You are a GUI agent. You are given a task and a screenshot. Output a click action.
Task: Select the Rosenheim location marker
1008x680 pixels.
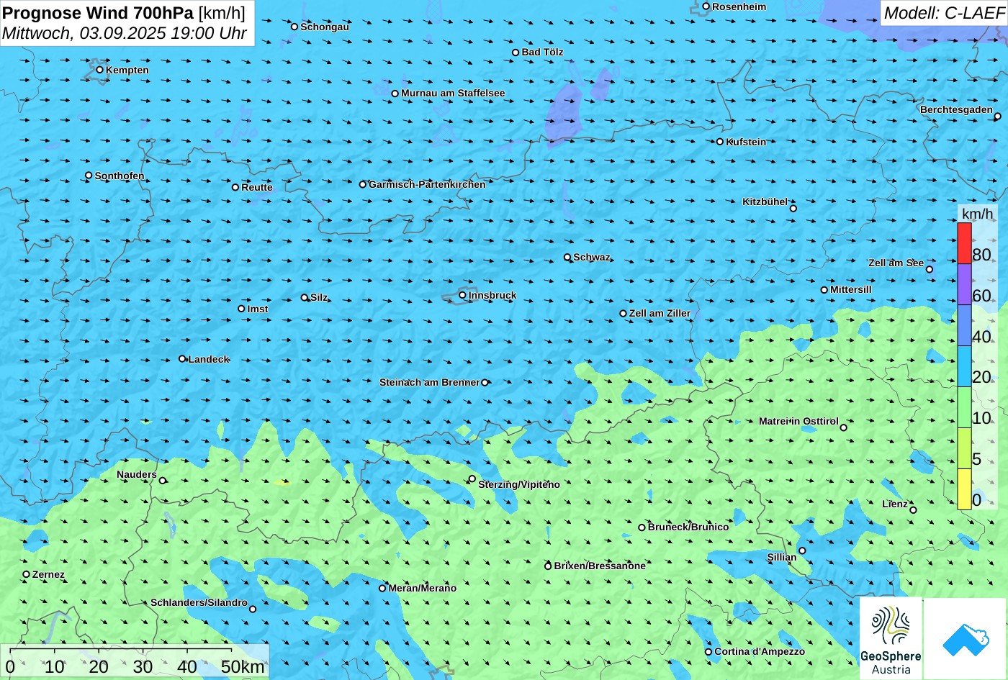[706, 6]
